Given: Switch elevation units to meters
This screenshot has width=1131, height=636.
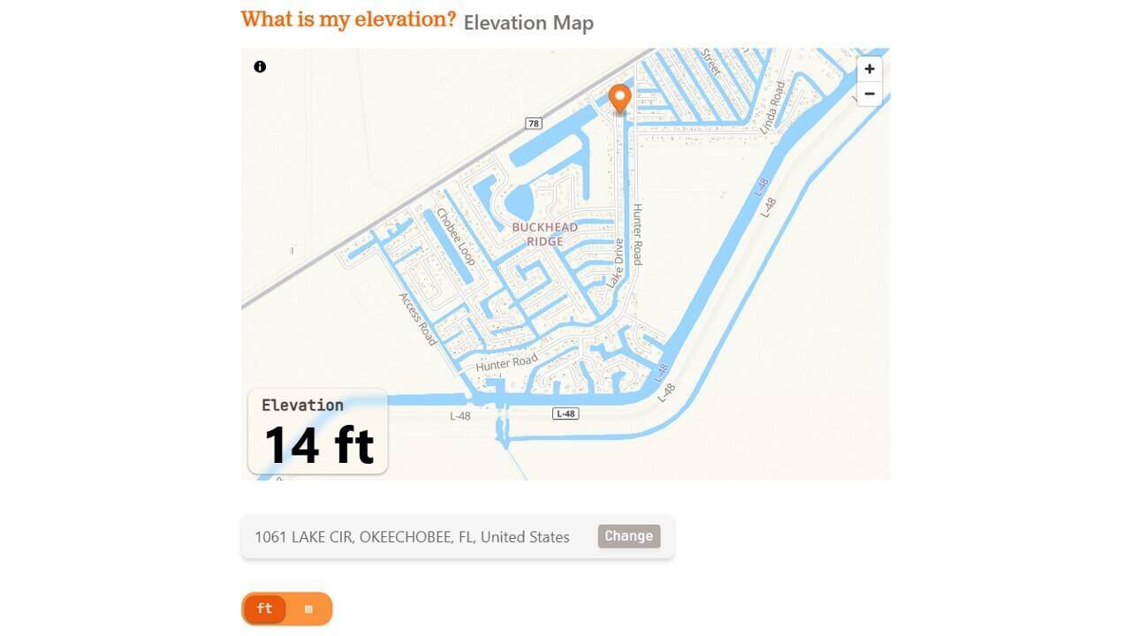Looking at the screenshot, I should pos(308,609).
